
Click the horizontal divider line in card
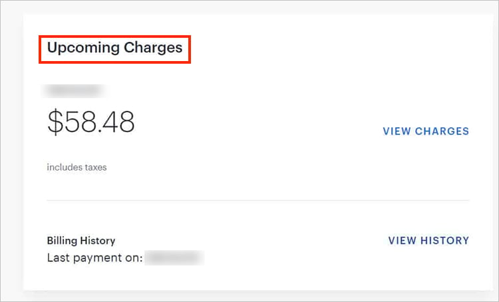[257, 200]
